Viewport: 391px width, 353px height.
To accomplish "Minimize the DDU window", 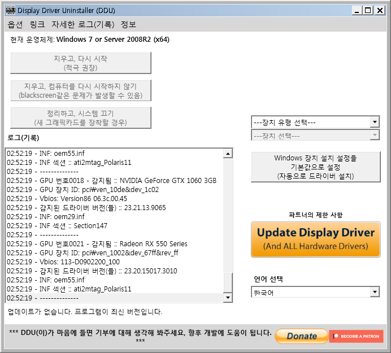I will (x=357, y=11).
